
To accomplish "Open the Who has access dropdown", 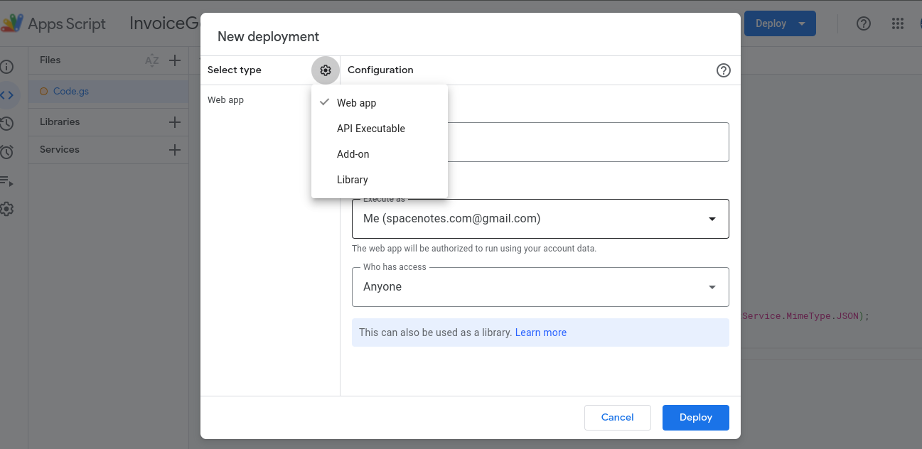I will [540, 287].
